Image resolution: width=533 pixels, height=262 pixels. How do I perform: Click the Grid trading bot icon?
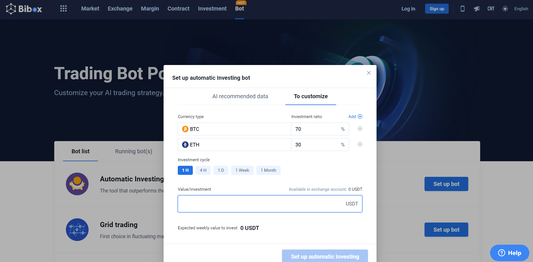tap(77, 230)
